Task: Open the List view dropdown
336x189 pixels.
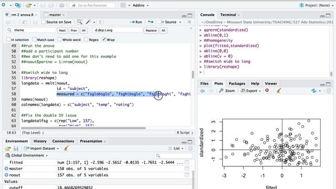Action: 176,148
